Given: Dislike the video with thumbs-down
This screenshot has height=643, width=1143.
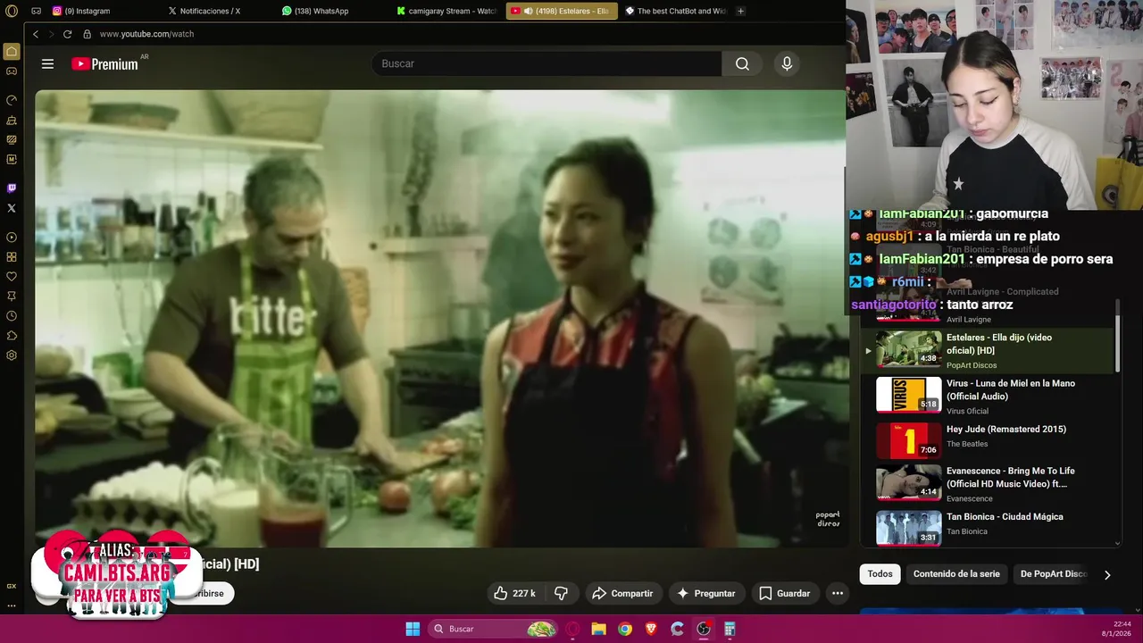Looking at the screenshot, I should click(561, 593).
